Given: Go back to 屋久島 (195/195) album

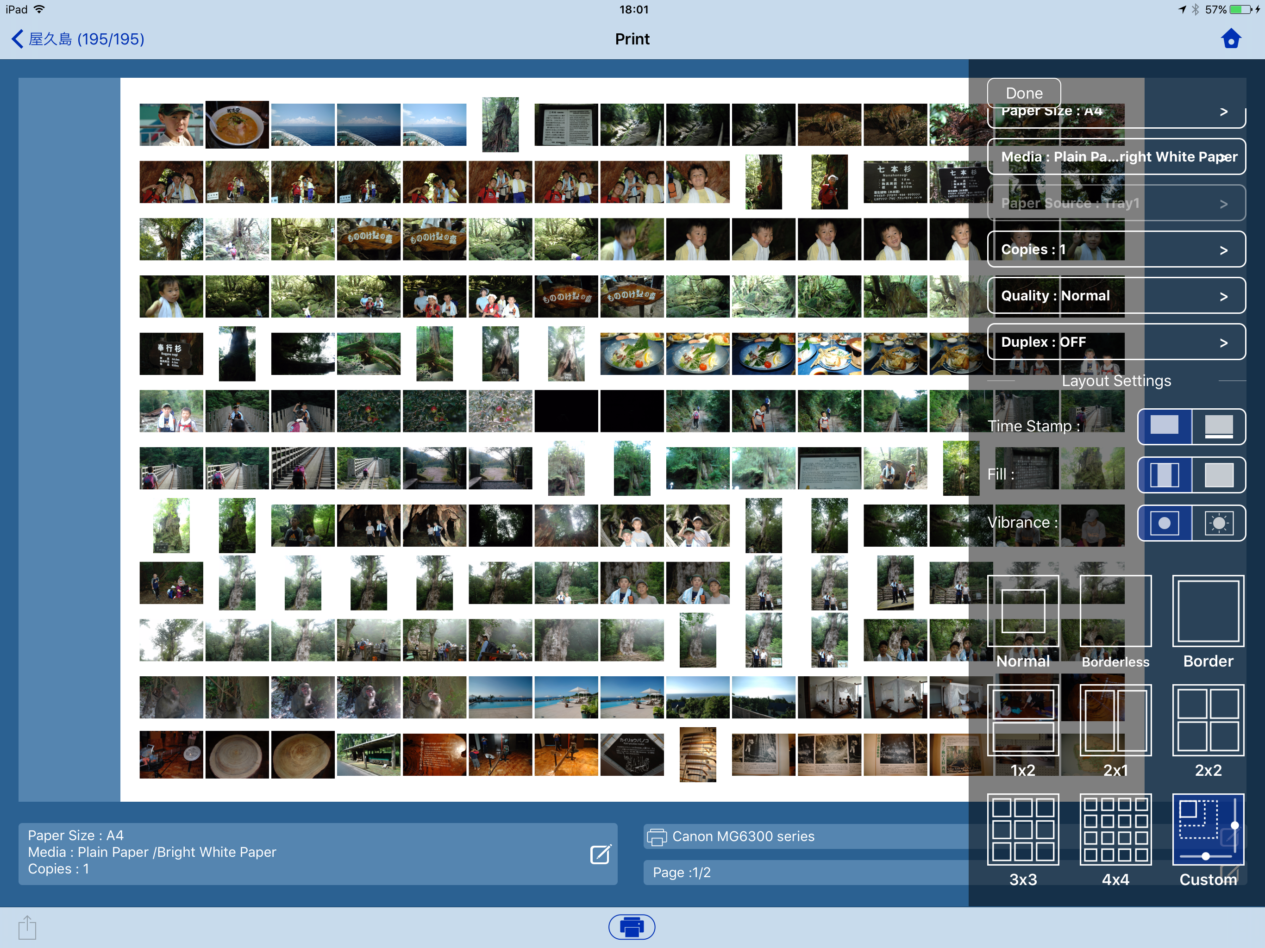Looking at the screenshot, I should (x=78, y=39).
